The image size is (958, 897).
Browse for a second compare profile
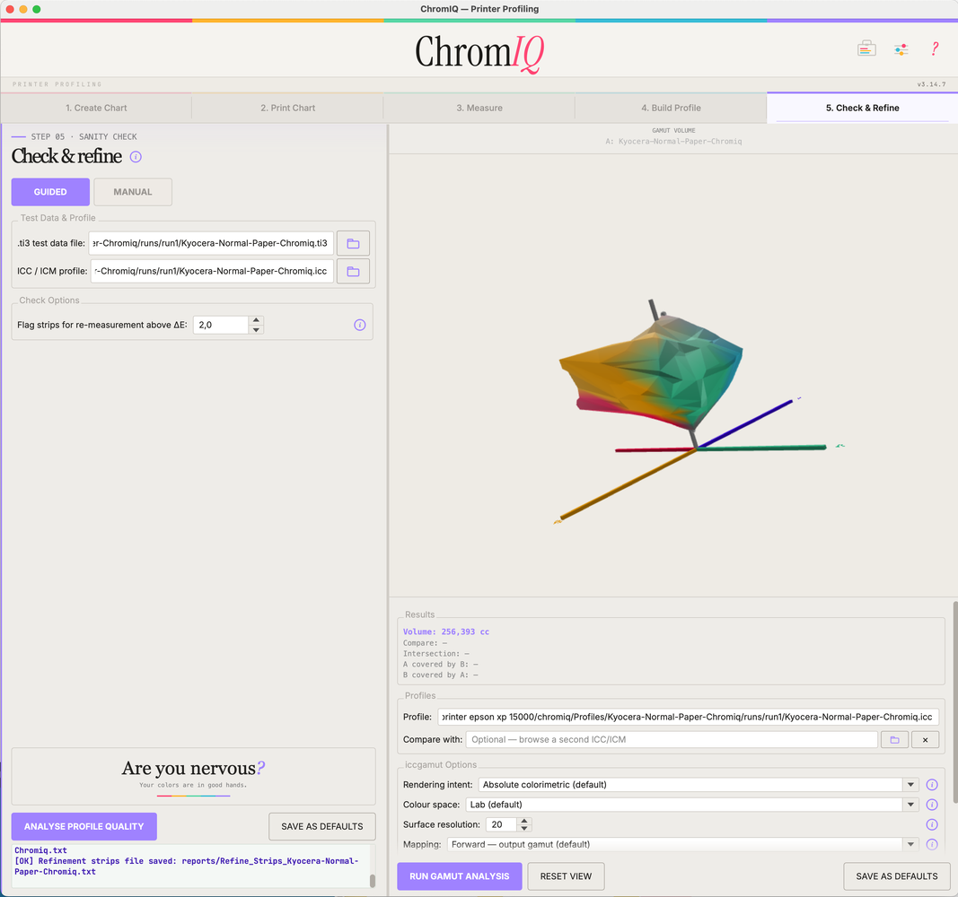pos(894,739)
